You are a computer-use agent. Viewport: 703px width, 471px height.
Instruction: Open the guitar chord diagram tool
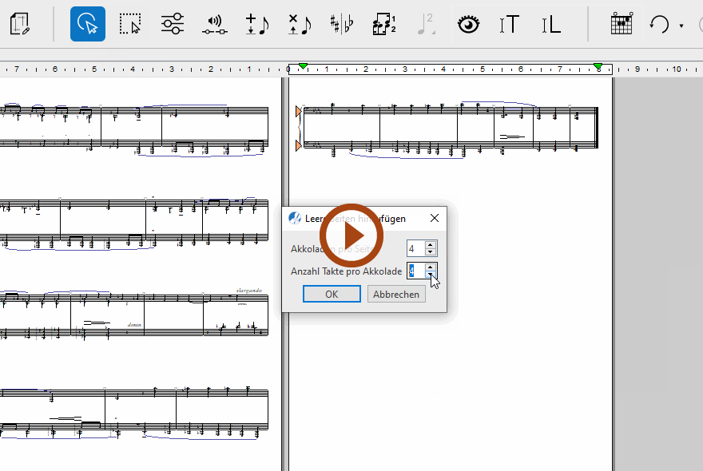click(x=621, y=24)
